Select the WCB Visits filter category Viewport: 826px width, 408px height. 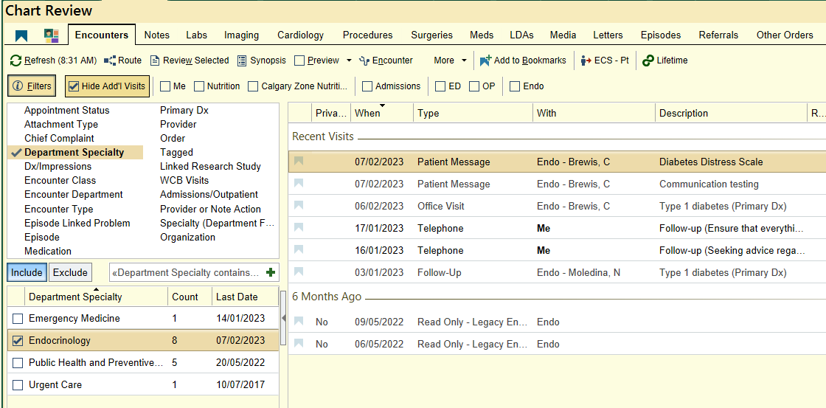point(184,181)
